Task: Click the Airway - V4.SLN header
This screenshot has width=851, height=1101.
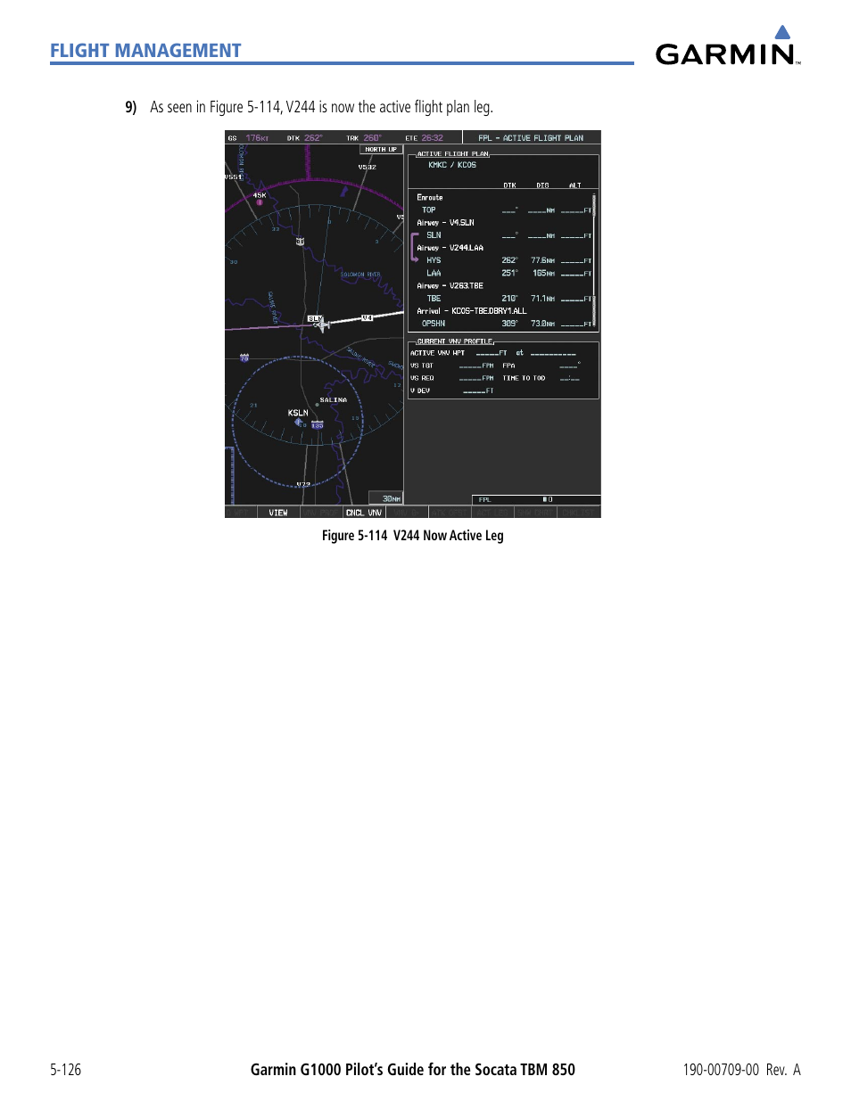Action: point(445,223)
